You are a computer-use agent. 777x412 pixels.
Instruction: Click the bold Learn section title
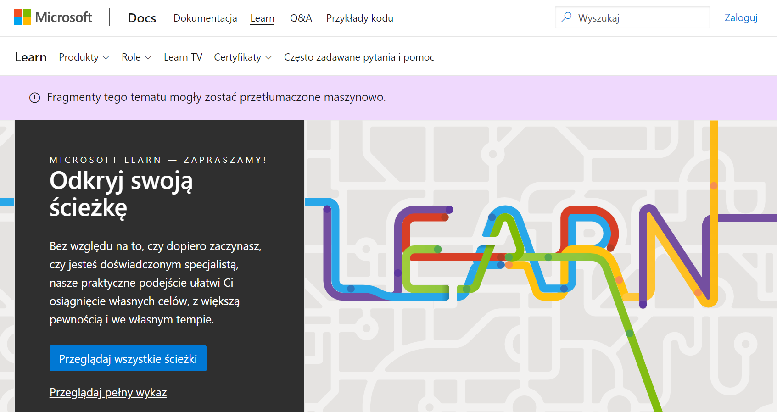[31, 57]
